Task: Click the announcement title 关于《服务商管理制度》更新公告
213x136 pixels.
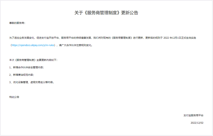Action: [106, 13]
